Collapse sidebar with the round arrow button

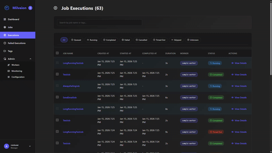pyautogui.click(x=30, y=8)
